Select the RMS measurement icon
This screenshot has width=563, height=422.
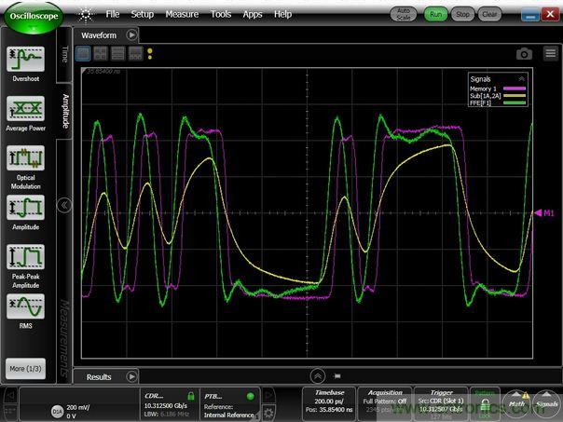coord(26,307)
